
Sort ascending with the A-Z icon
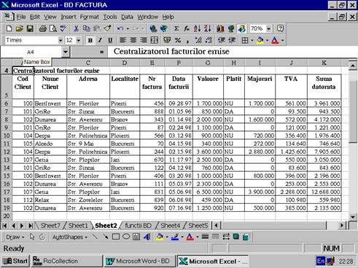pyautogui.click(x=197, y=28)
